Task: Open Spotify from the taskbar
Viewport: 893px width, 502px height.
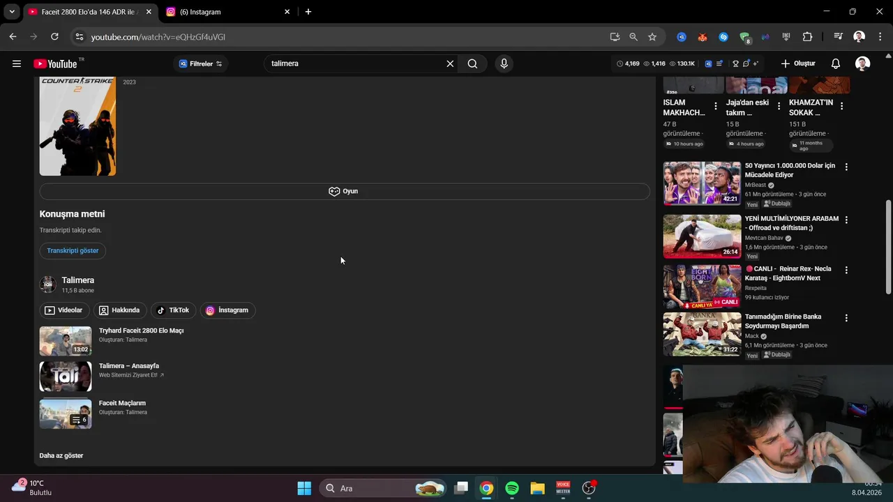Action: [x=511, y=488]
